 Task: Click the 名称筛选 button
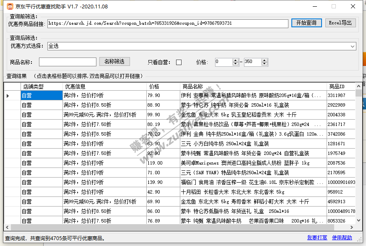tap(114, 61)
